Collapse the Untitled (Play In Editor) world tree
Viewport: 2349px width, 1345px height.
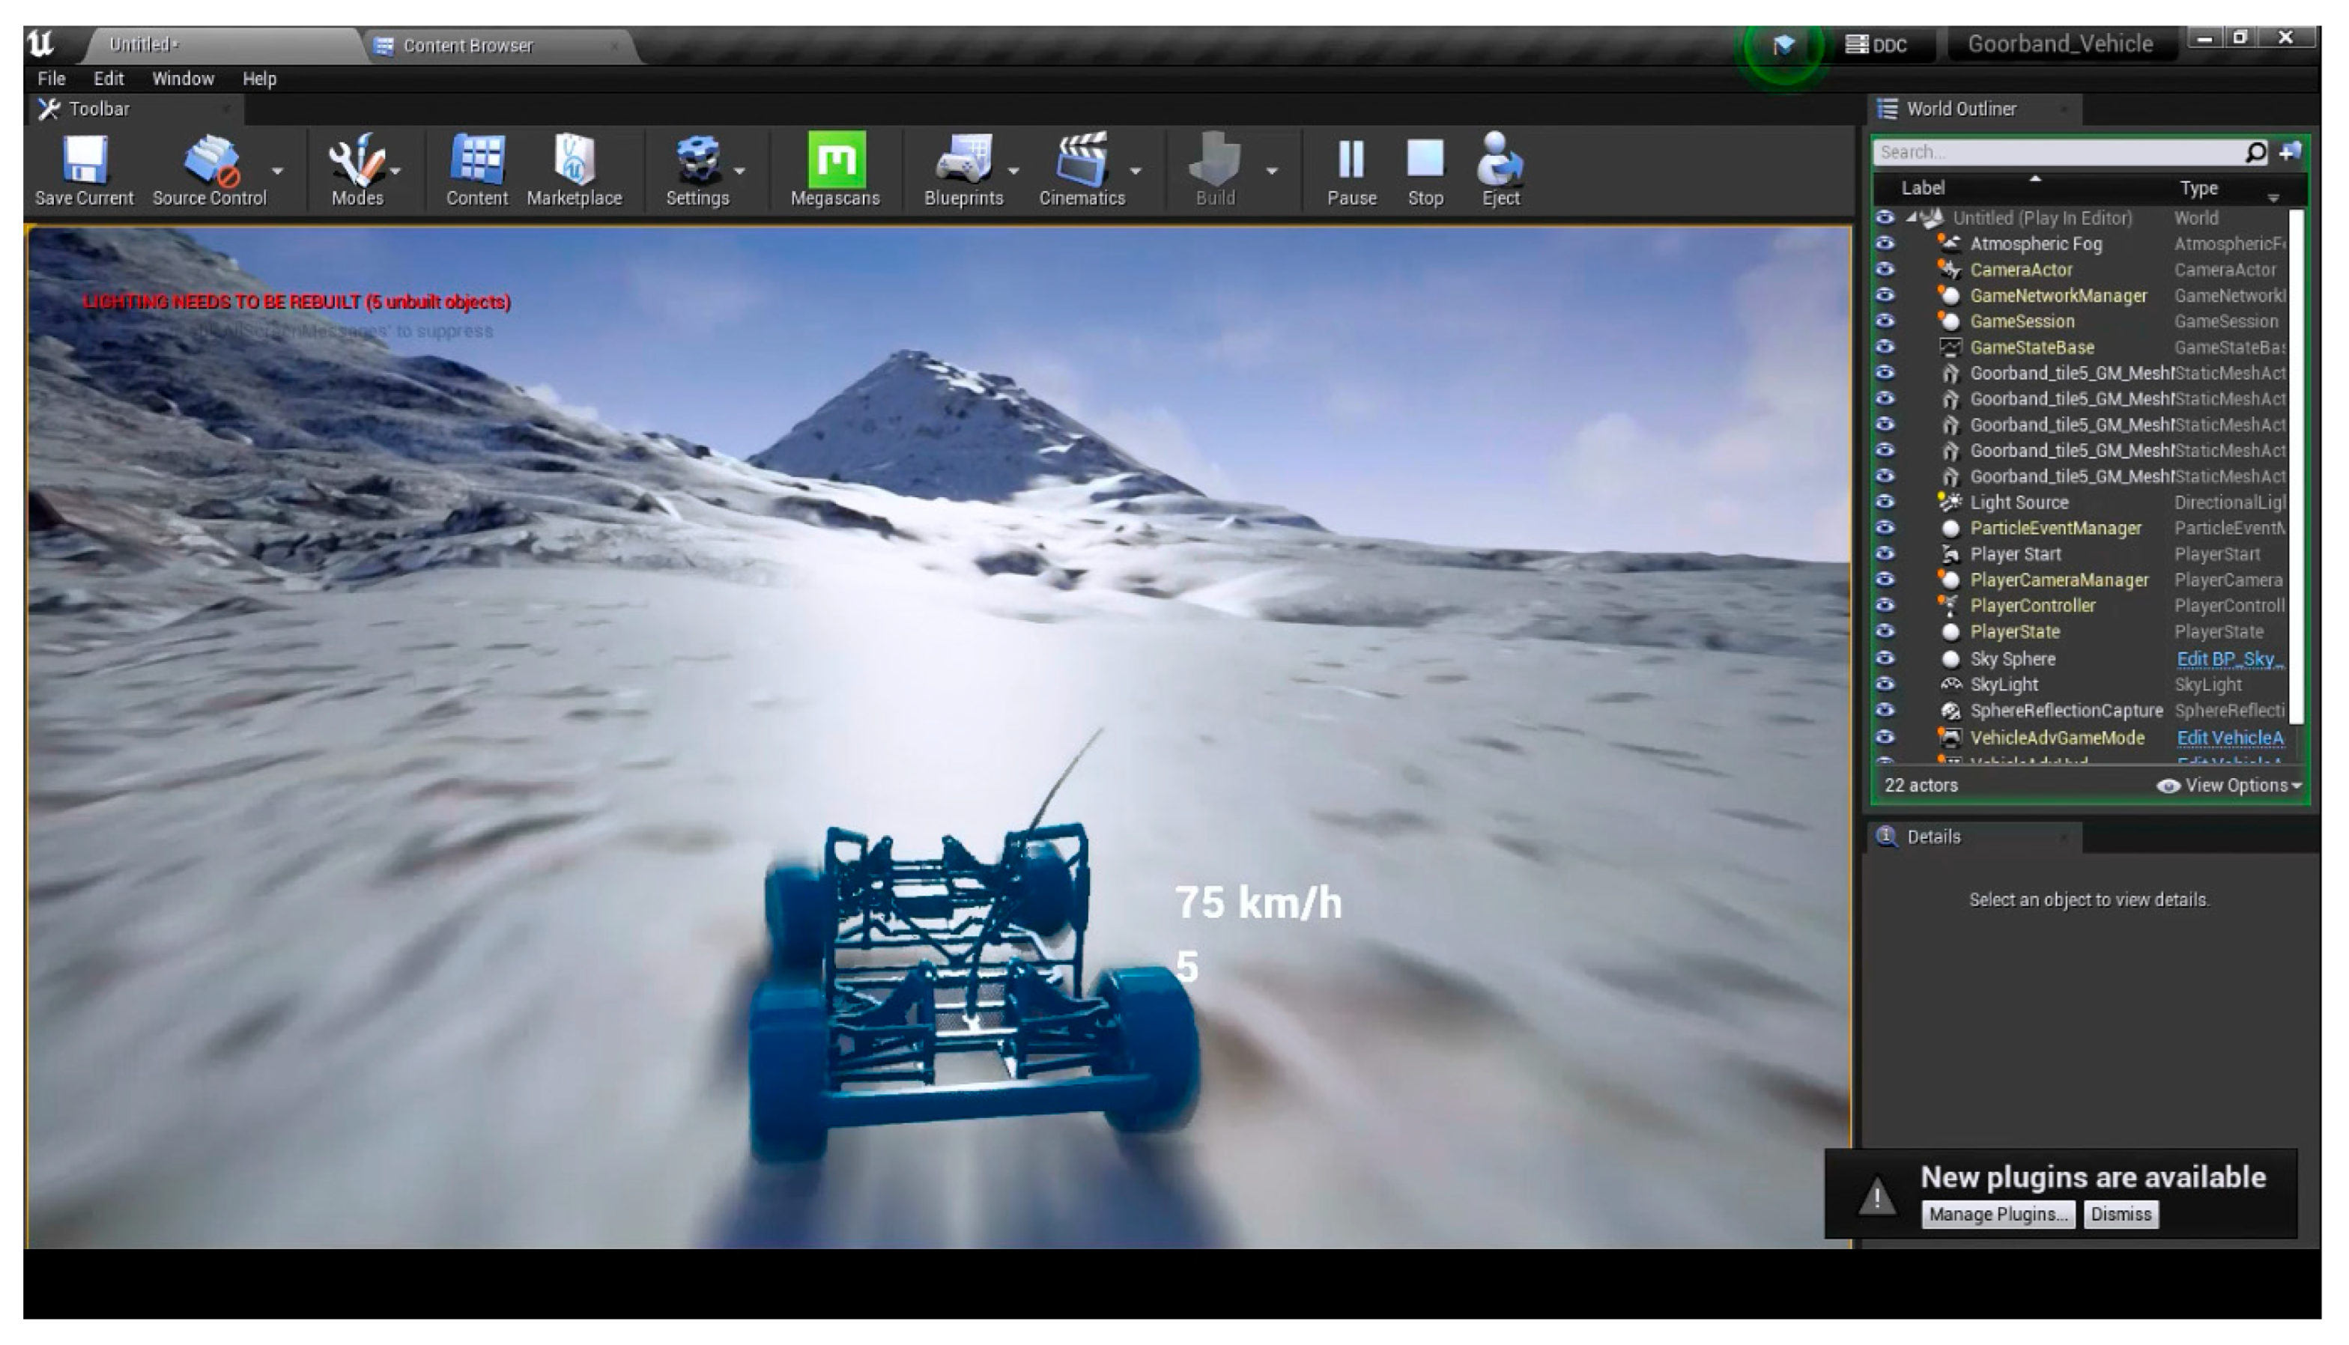tap(1910, 218)
